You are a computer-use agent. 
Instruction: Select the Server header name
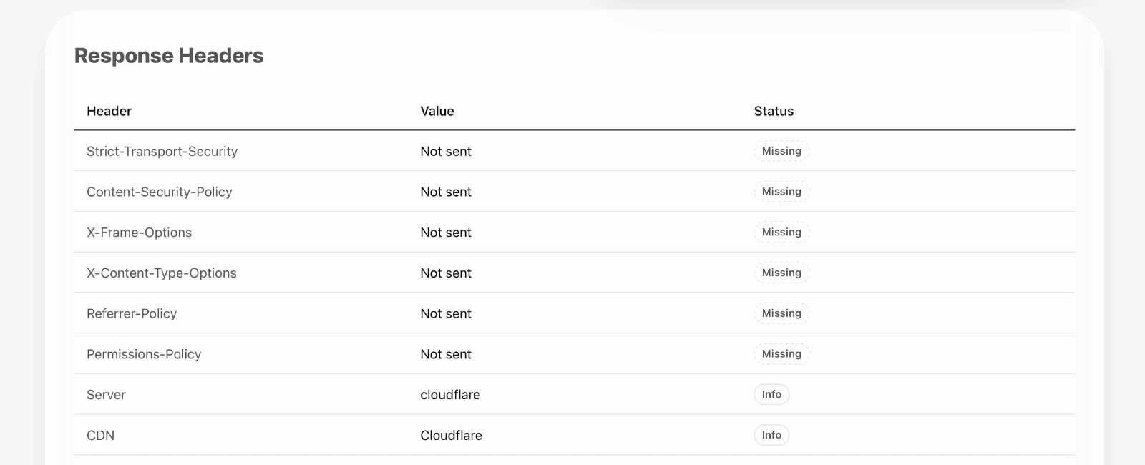pos(106,395)
